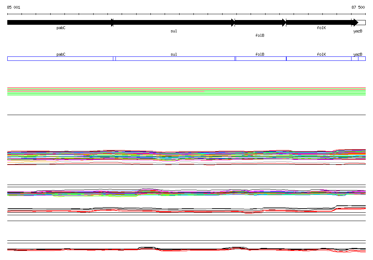Click the white yazB box ending the arrow track
The width and height of the screenshot is (373, 260).
tap(362, 23)
